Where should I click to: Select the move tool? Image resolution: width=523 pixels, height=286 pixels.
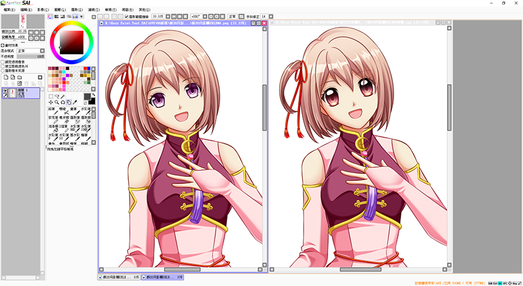point(51,103)
